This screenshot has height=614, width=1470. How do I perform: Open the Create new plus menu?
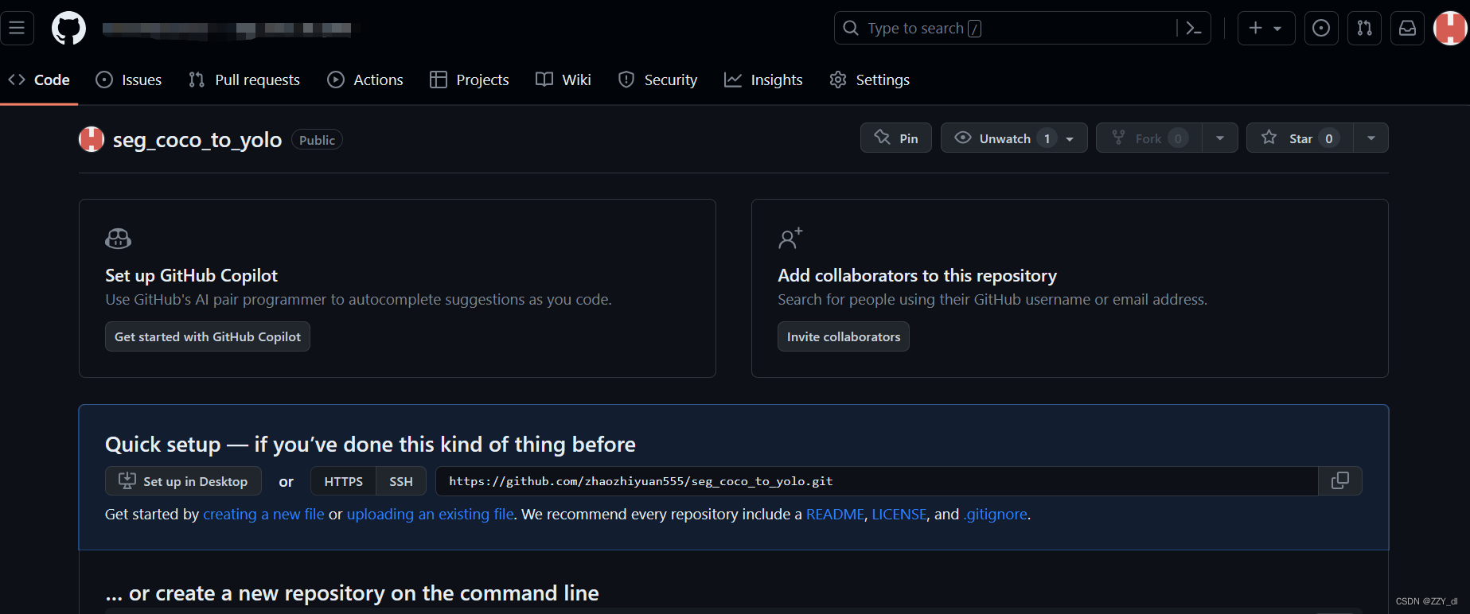pyautogui.click(x=1265, y=29)
